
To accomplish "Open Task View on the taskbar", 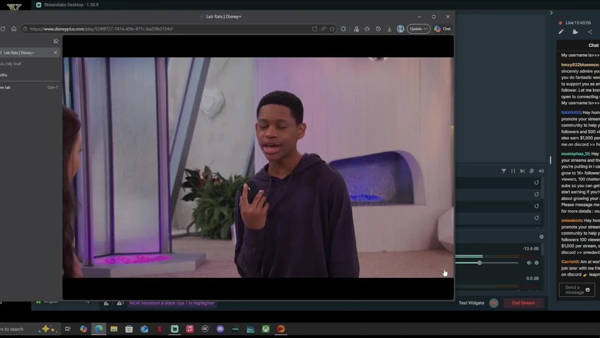I will pos(67,329).
